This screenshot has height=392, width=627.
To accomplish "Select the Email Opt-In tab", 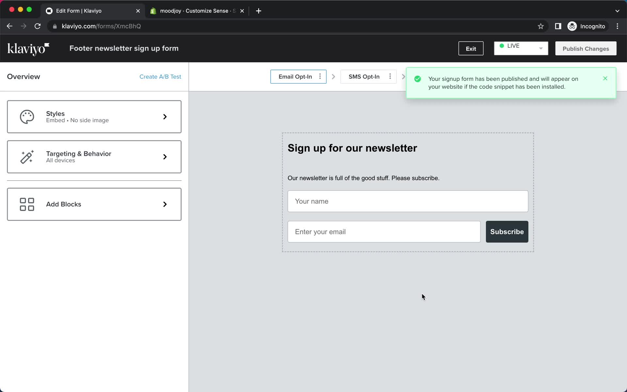I will coord(295,76).
